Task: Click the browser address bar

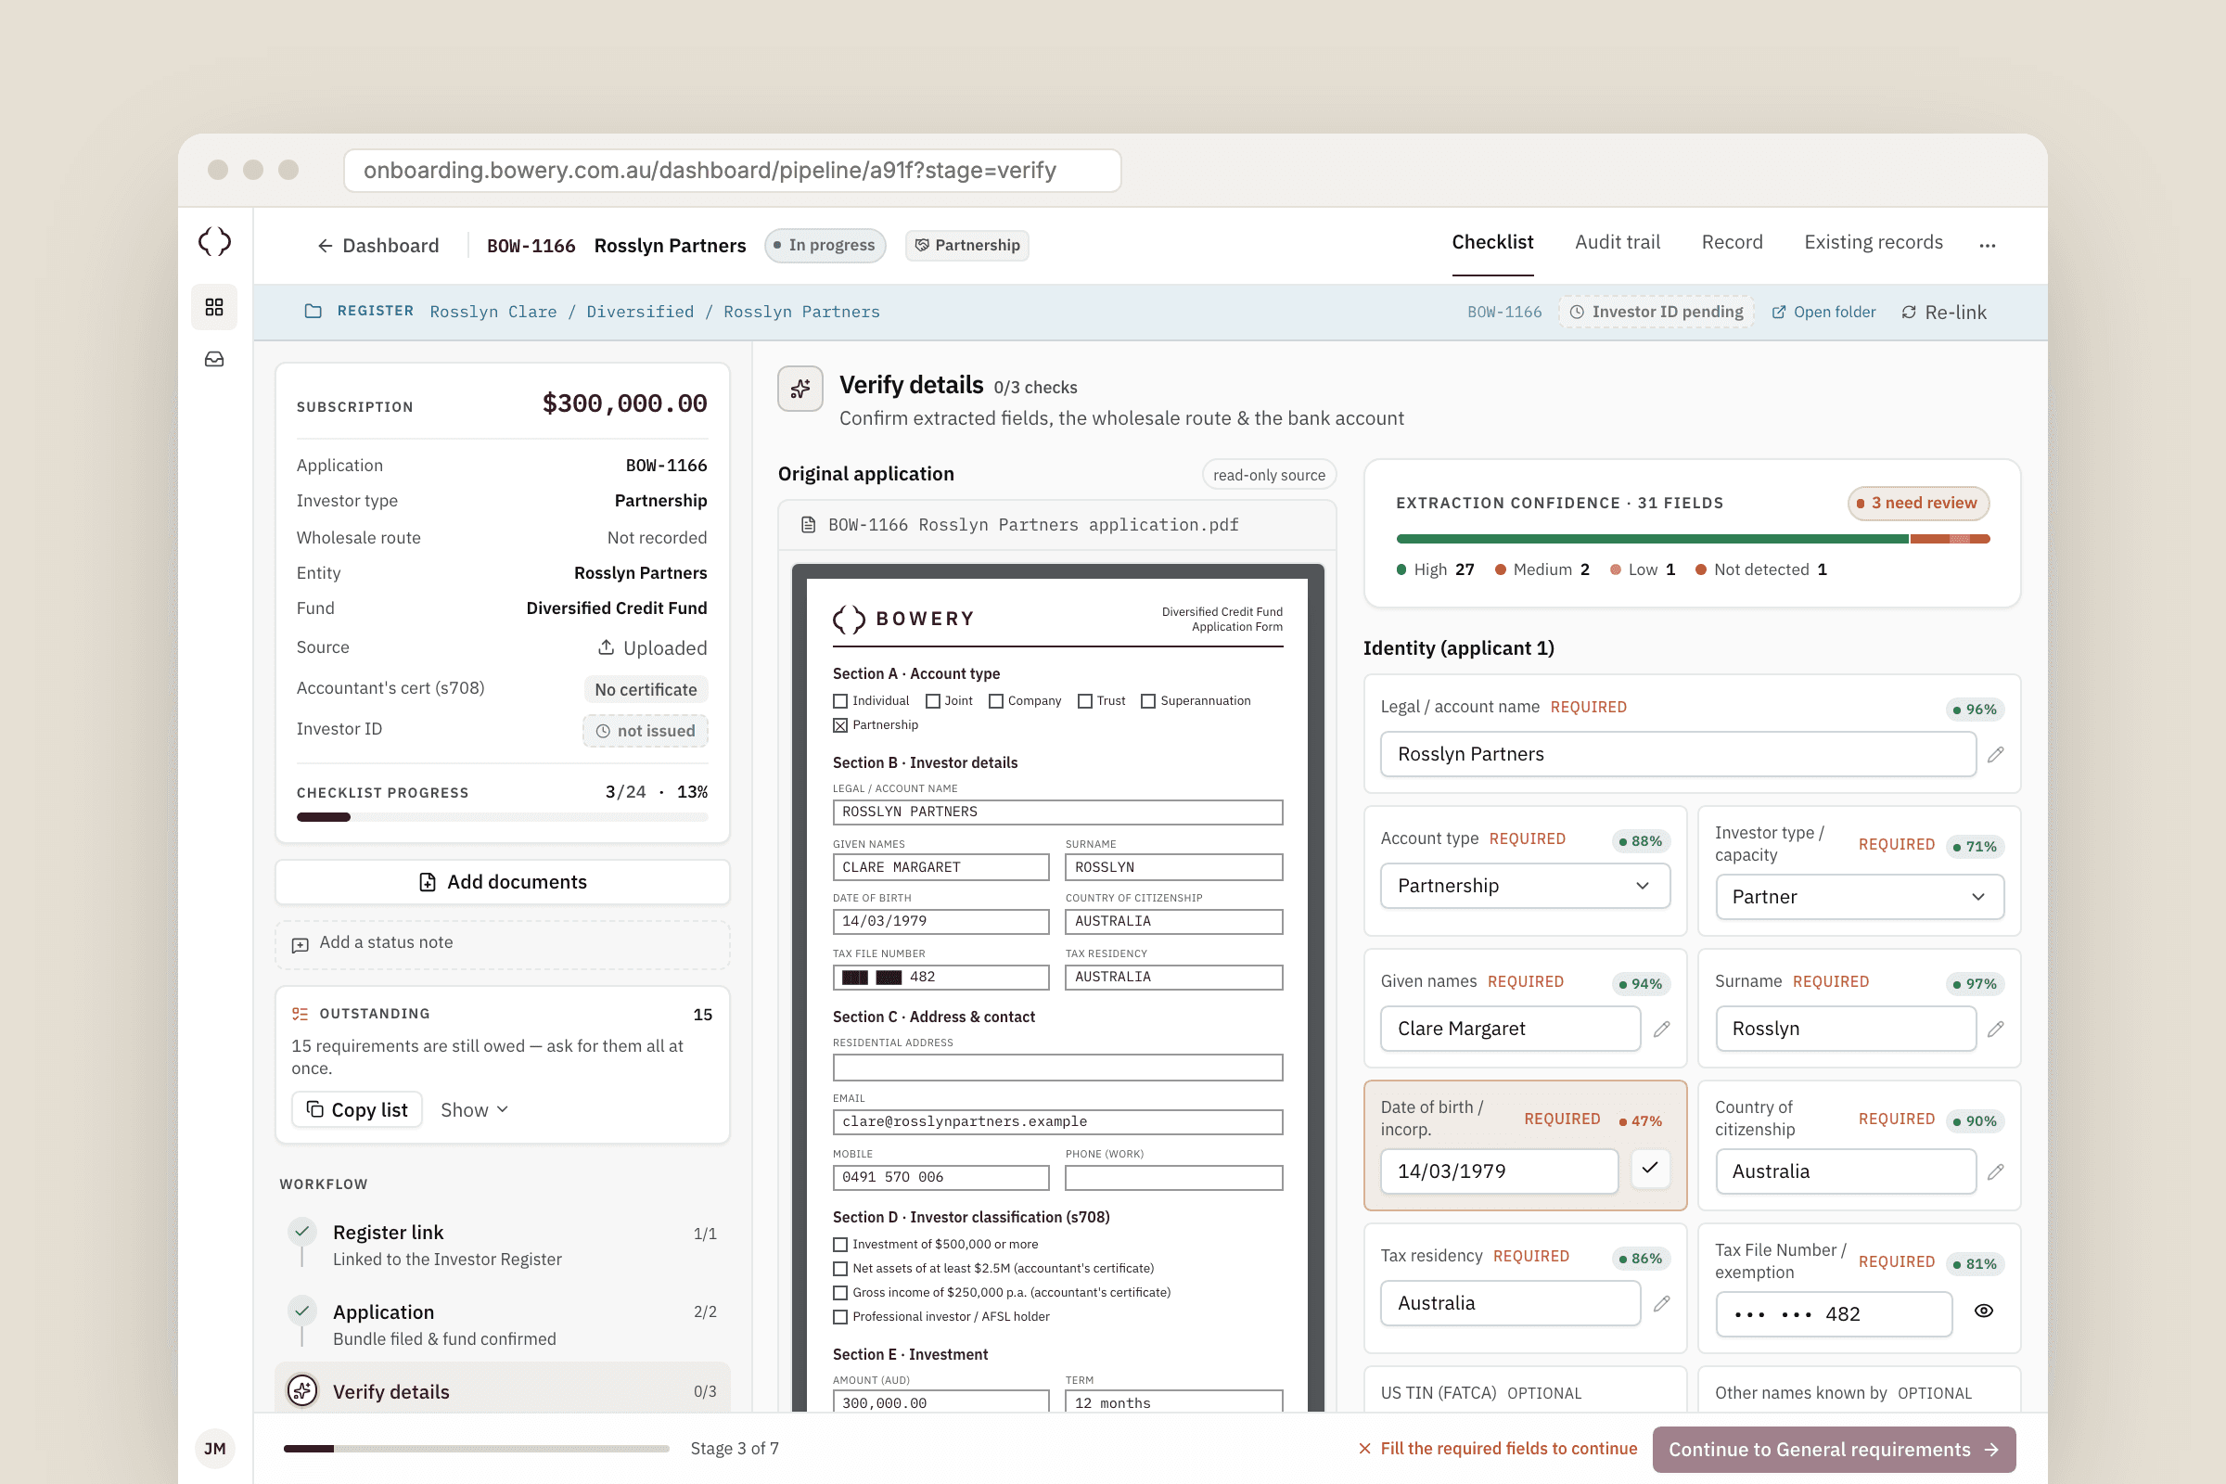Action: pyautogui.click(x=733, y=171)
